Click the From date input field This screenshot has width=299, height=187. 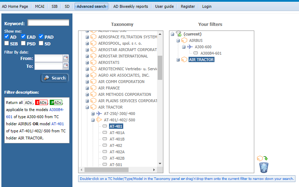[x=49, y=58]
